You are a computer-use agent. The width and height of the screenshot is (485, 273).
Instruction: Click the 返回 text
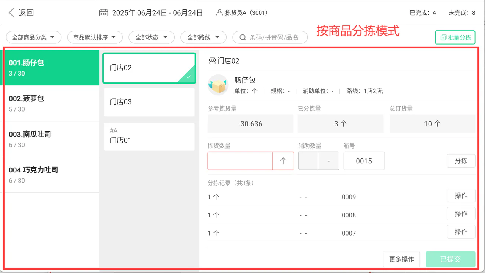click(x=26, y=12)
